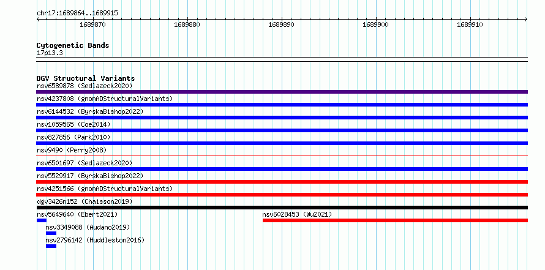Click the thin red line under nsv9490
Viewport: 545px width, 270px height.
click(282, 156)
